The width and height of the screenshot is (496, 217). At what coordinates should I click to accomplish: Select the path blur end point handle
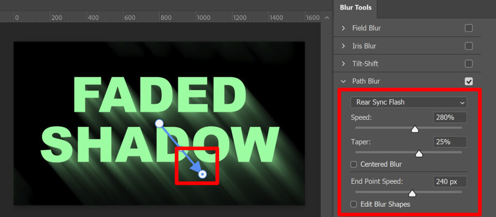pyautogui.click(x=202, y=174)
